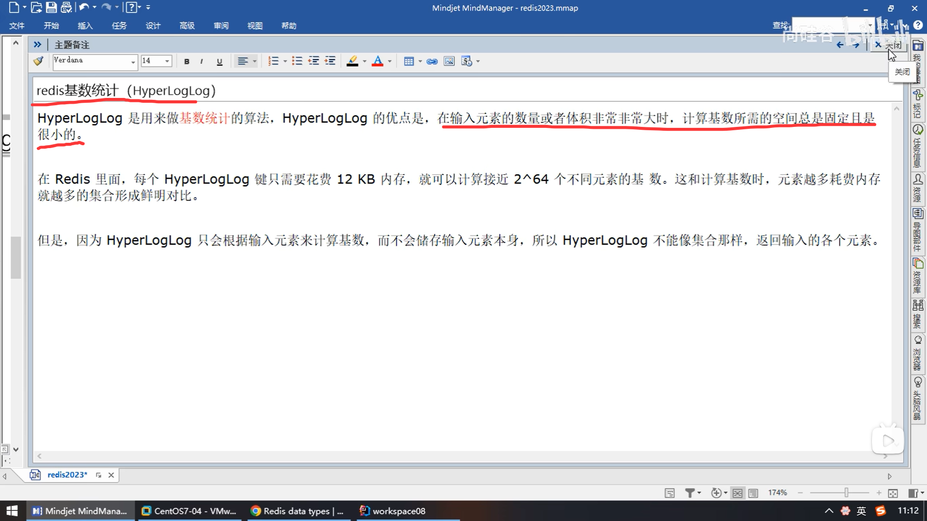Switch to the redis2023 document tab

pyautogui.click(x=67, y=475)
